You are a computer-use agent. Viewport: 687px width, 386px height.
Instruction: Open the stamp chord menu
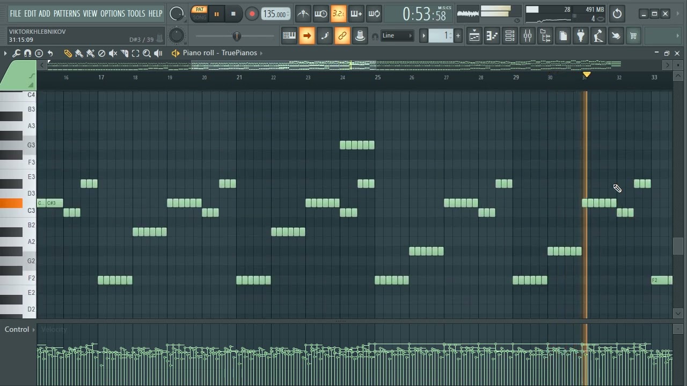pyautogui.click(x=39, y=53)
